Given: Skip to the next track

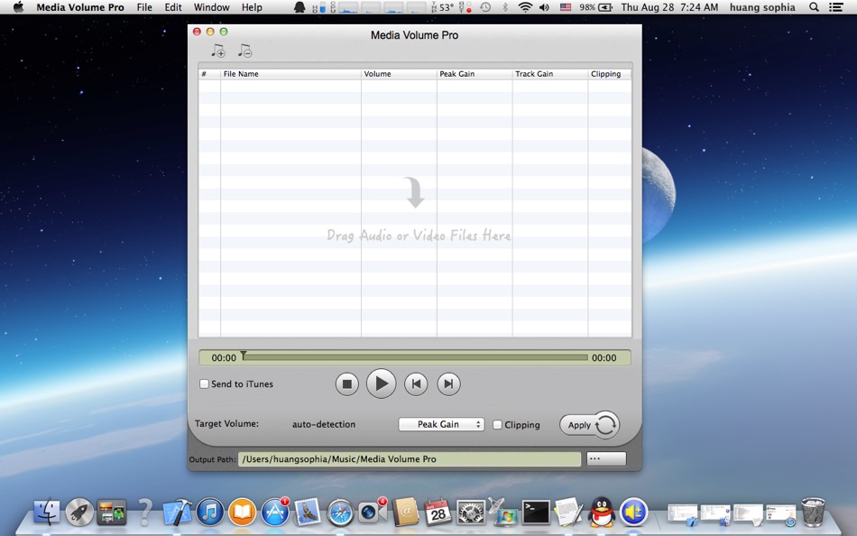Looking at the screenshot, I should [x=448, y=384].
